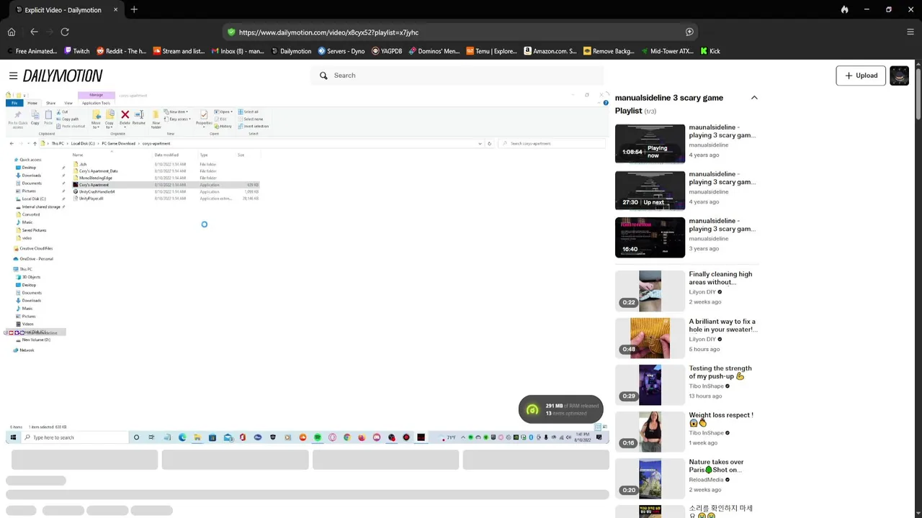Image resolution: width=922 pixels, height=518 pixels.
Task: Click the Upload button
Action: [x=861, y=76]
